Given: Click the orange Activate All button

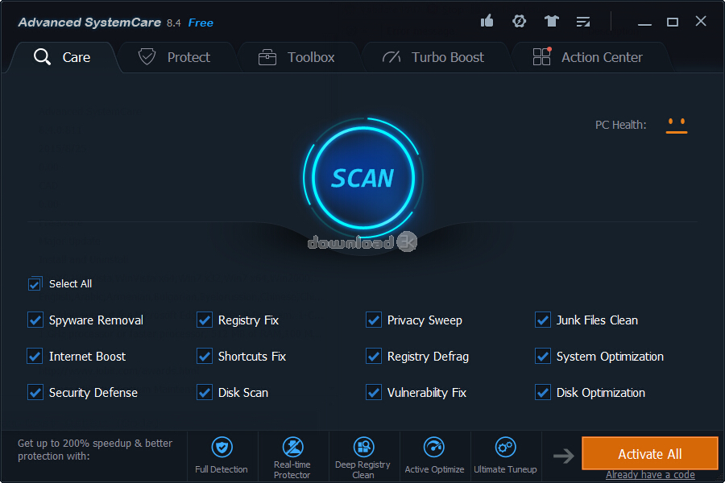Looking at the screenshot, I should [649, 454].
